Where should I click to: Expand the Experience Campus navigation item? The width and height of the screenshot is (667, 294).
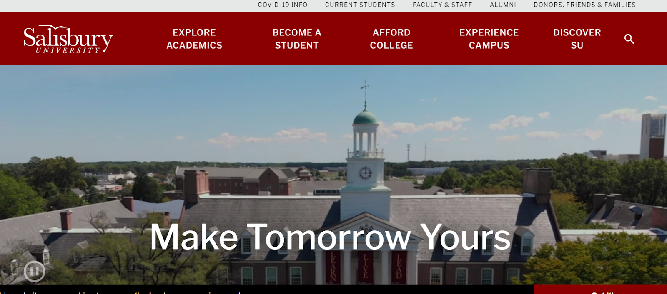coord(489,39)
